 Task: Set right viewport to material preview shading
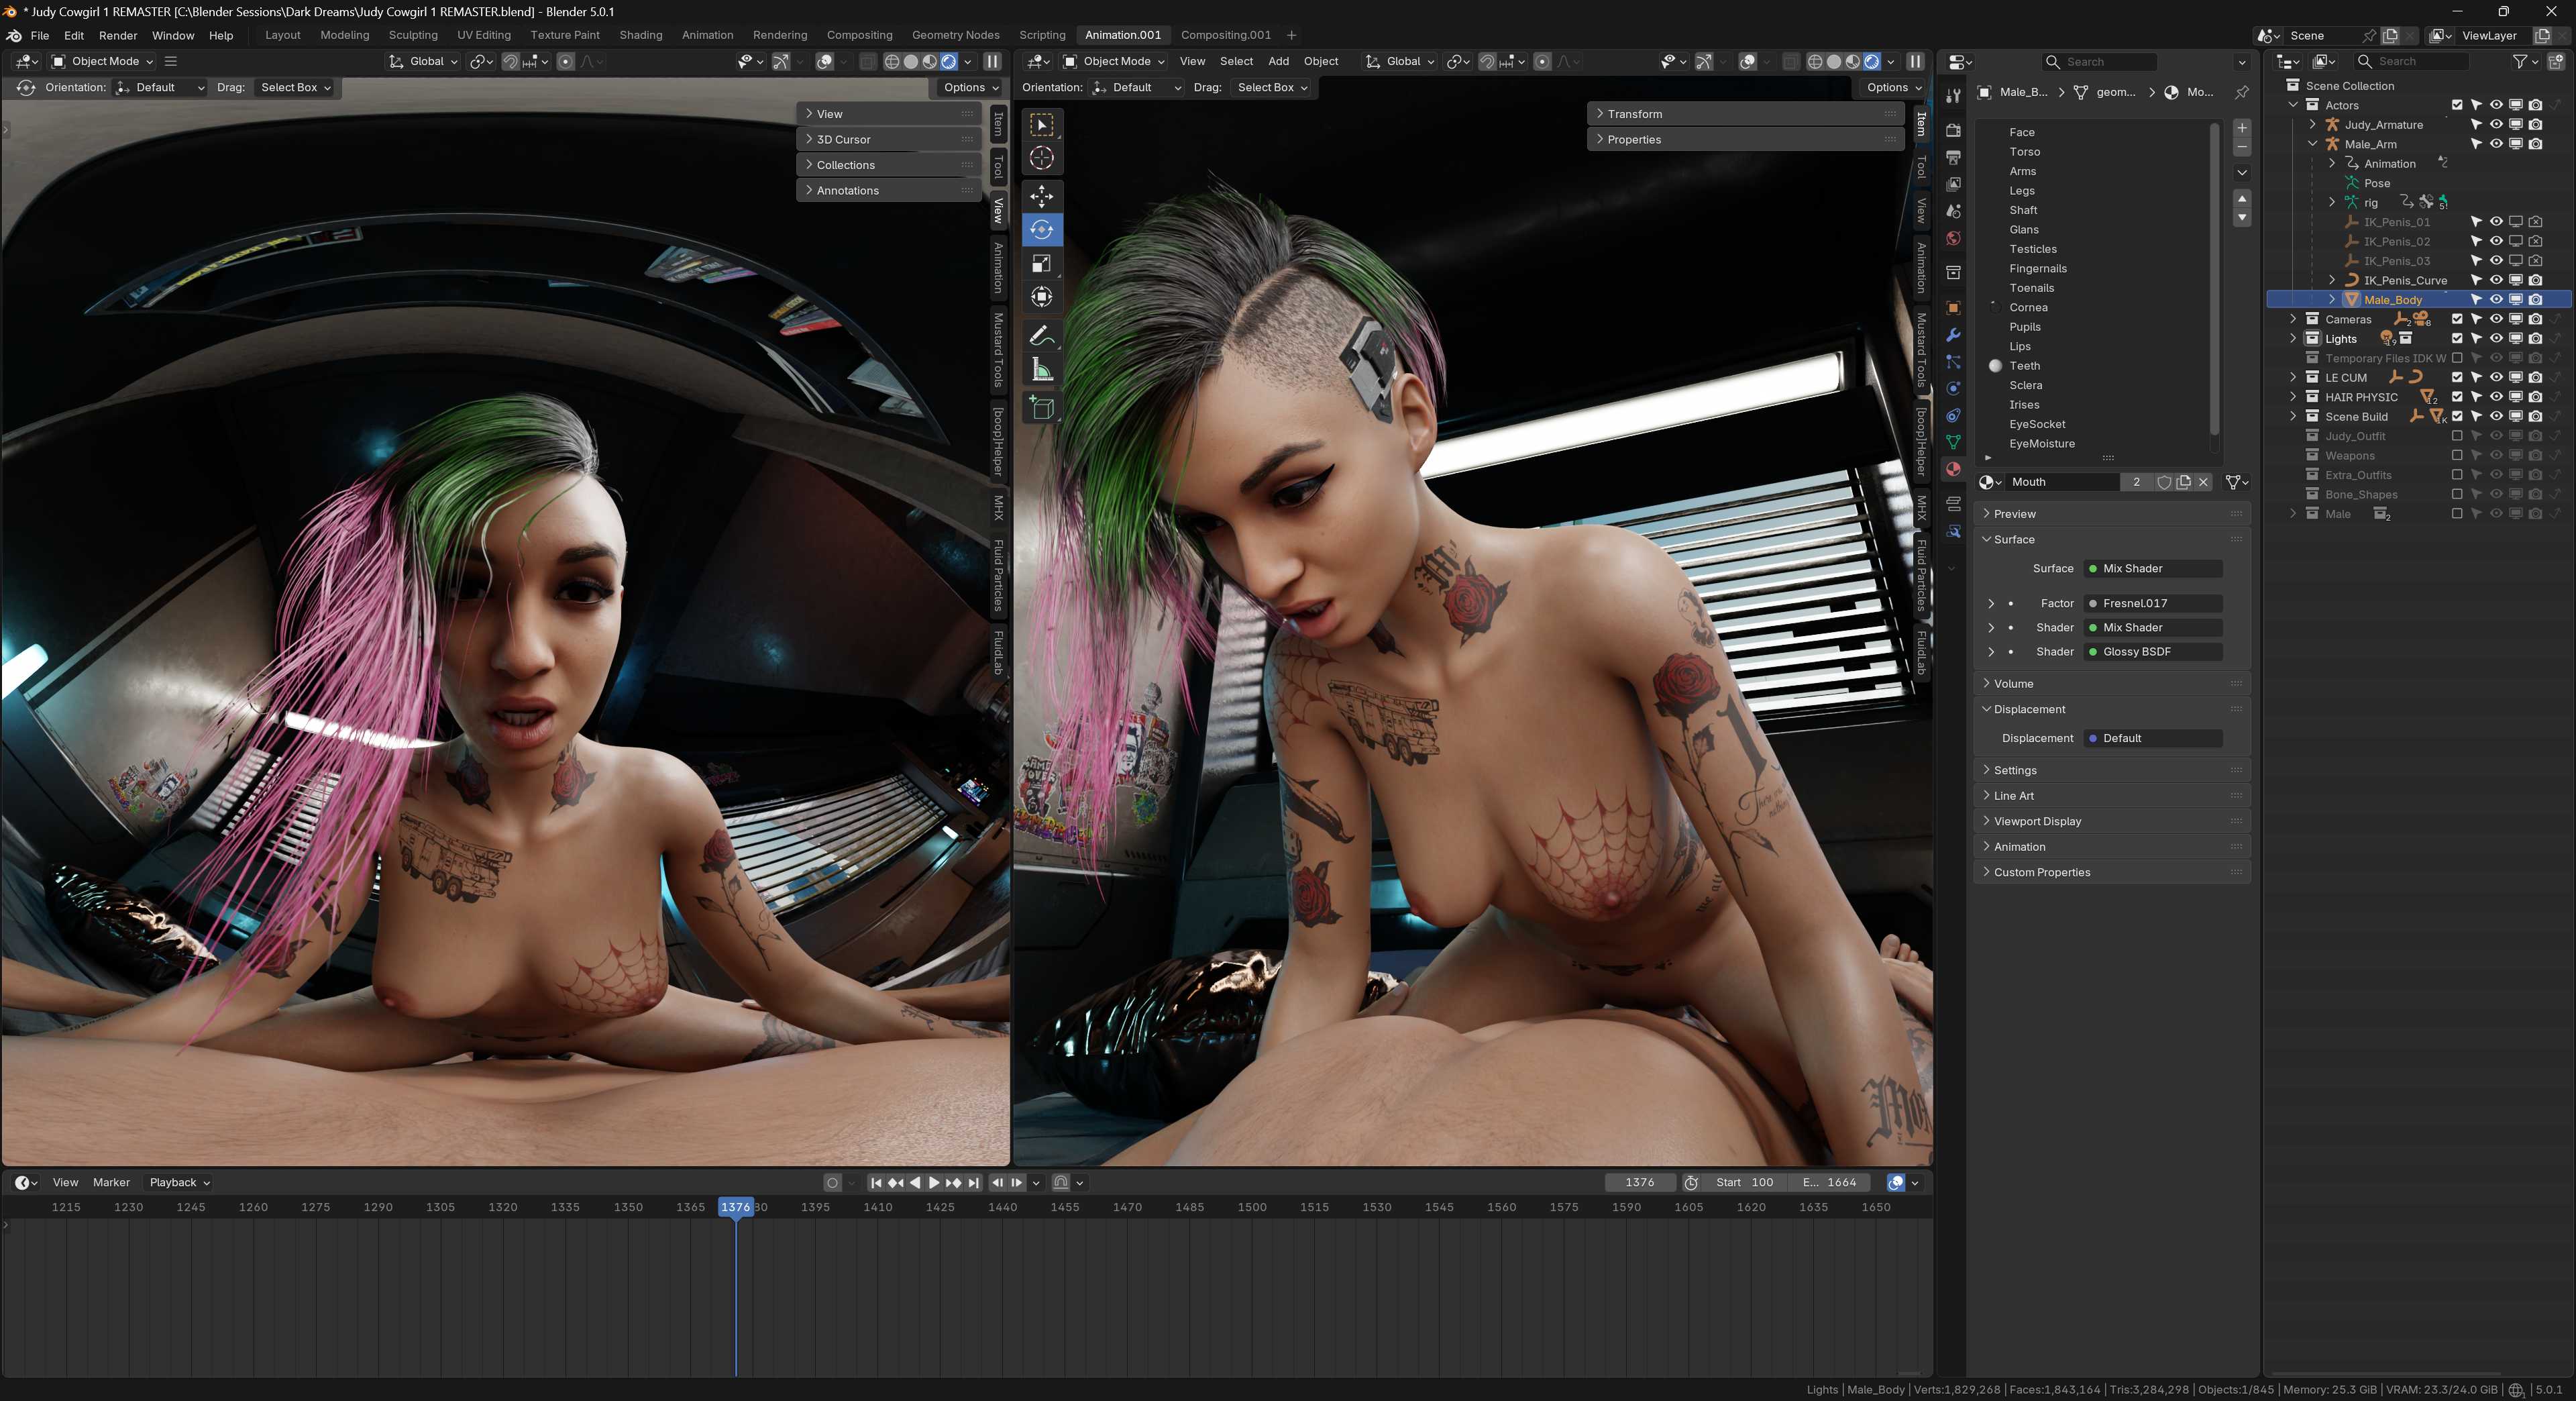(1853, 62)
